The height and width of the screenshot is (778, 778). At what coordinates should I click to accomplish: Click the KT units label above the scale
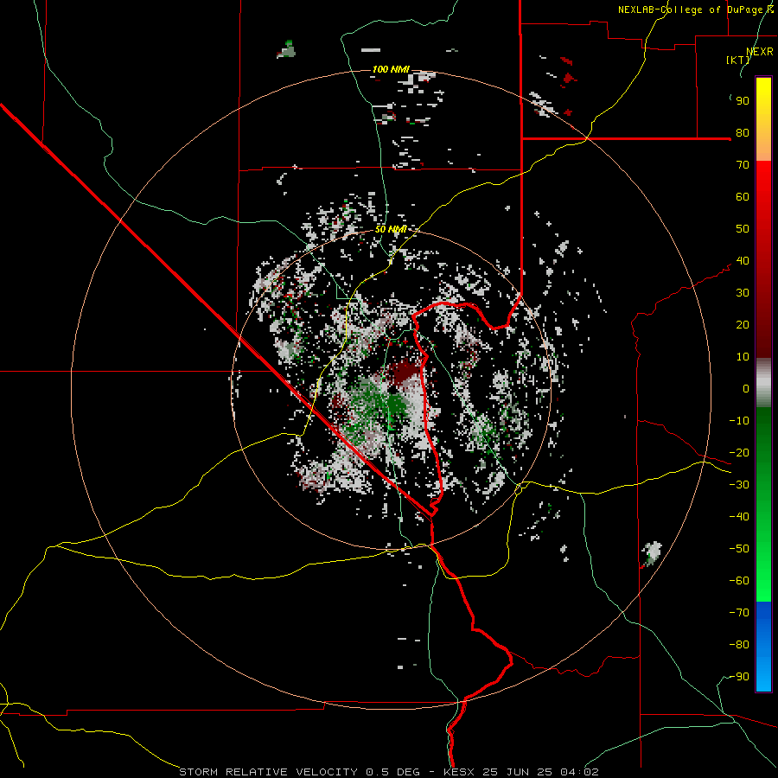737,60
